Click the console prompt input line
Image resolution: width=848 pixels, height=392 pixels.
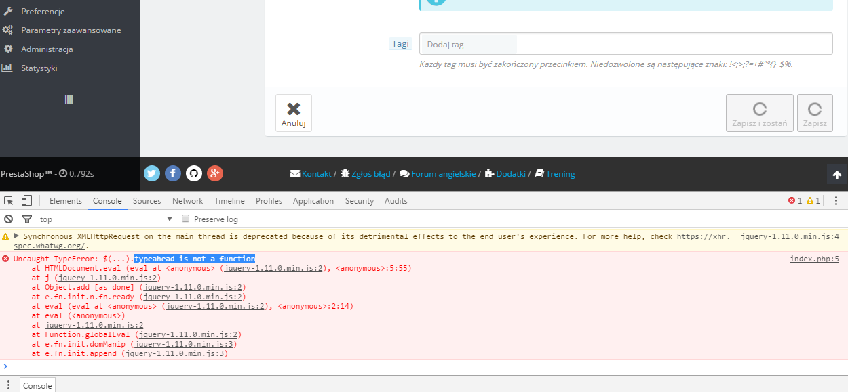point(424,366)
